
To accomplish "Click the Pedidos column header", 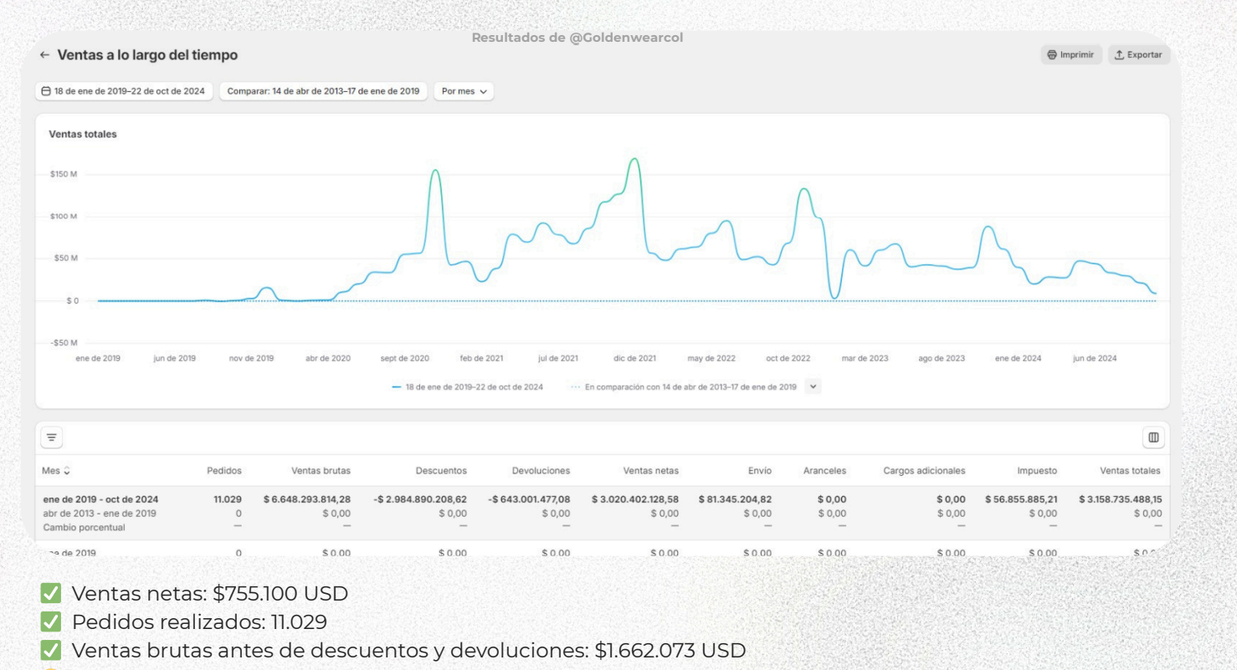I will [223, 471].
